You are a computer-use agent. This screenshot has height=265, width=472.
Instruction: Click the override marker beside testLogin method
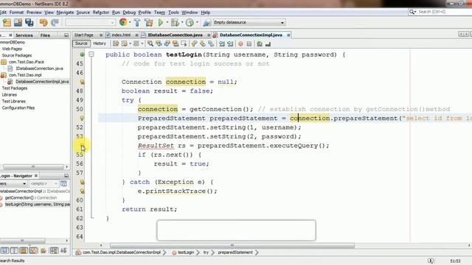(82, 54)
